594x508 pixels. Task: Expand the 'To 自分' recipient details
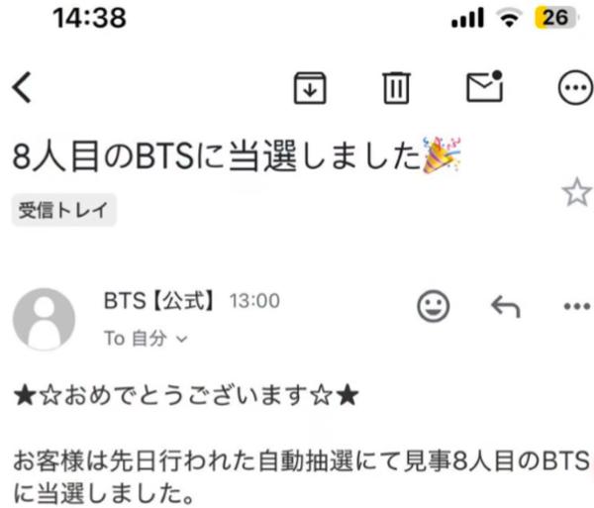click(146, 338)
